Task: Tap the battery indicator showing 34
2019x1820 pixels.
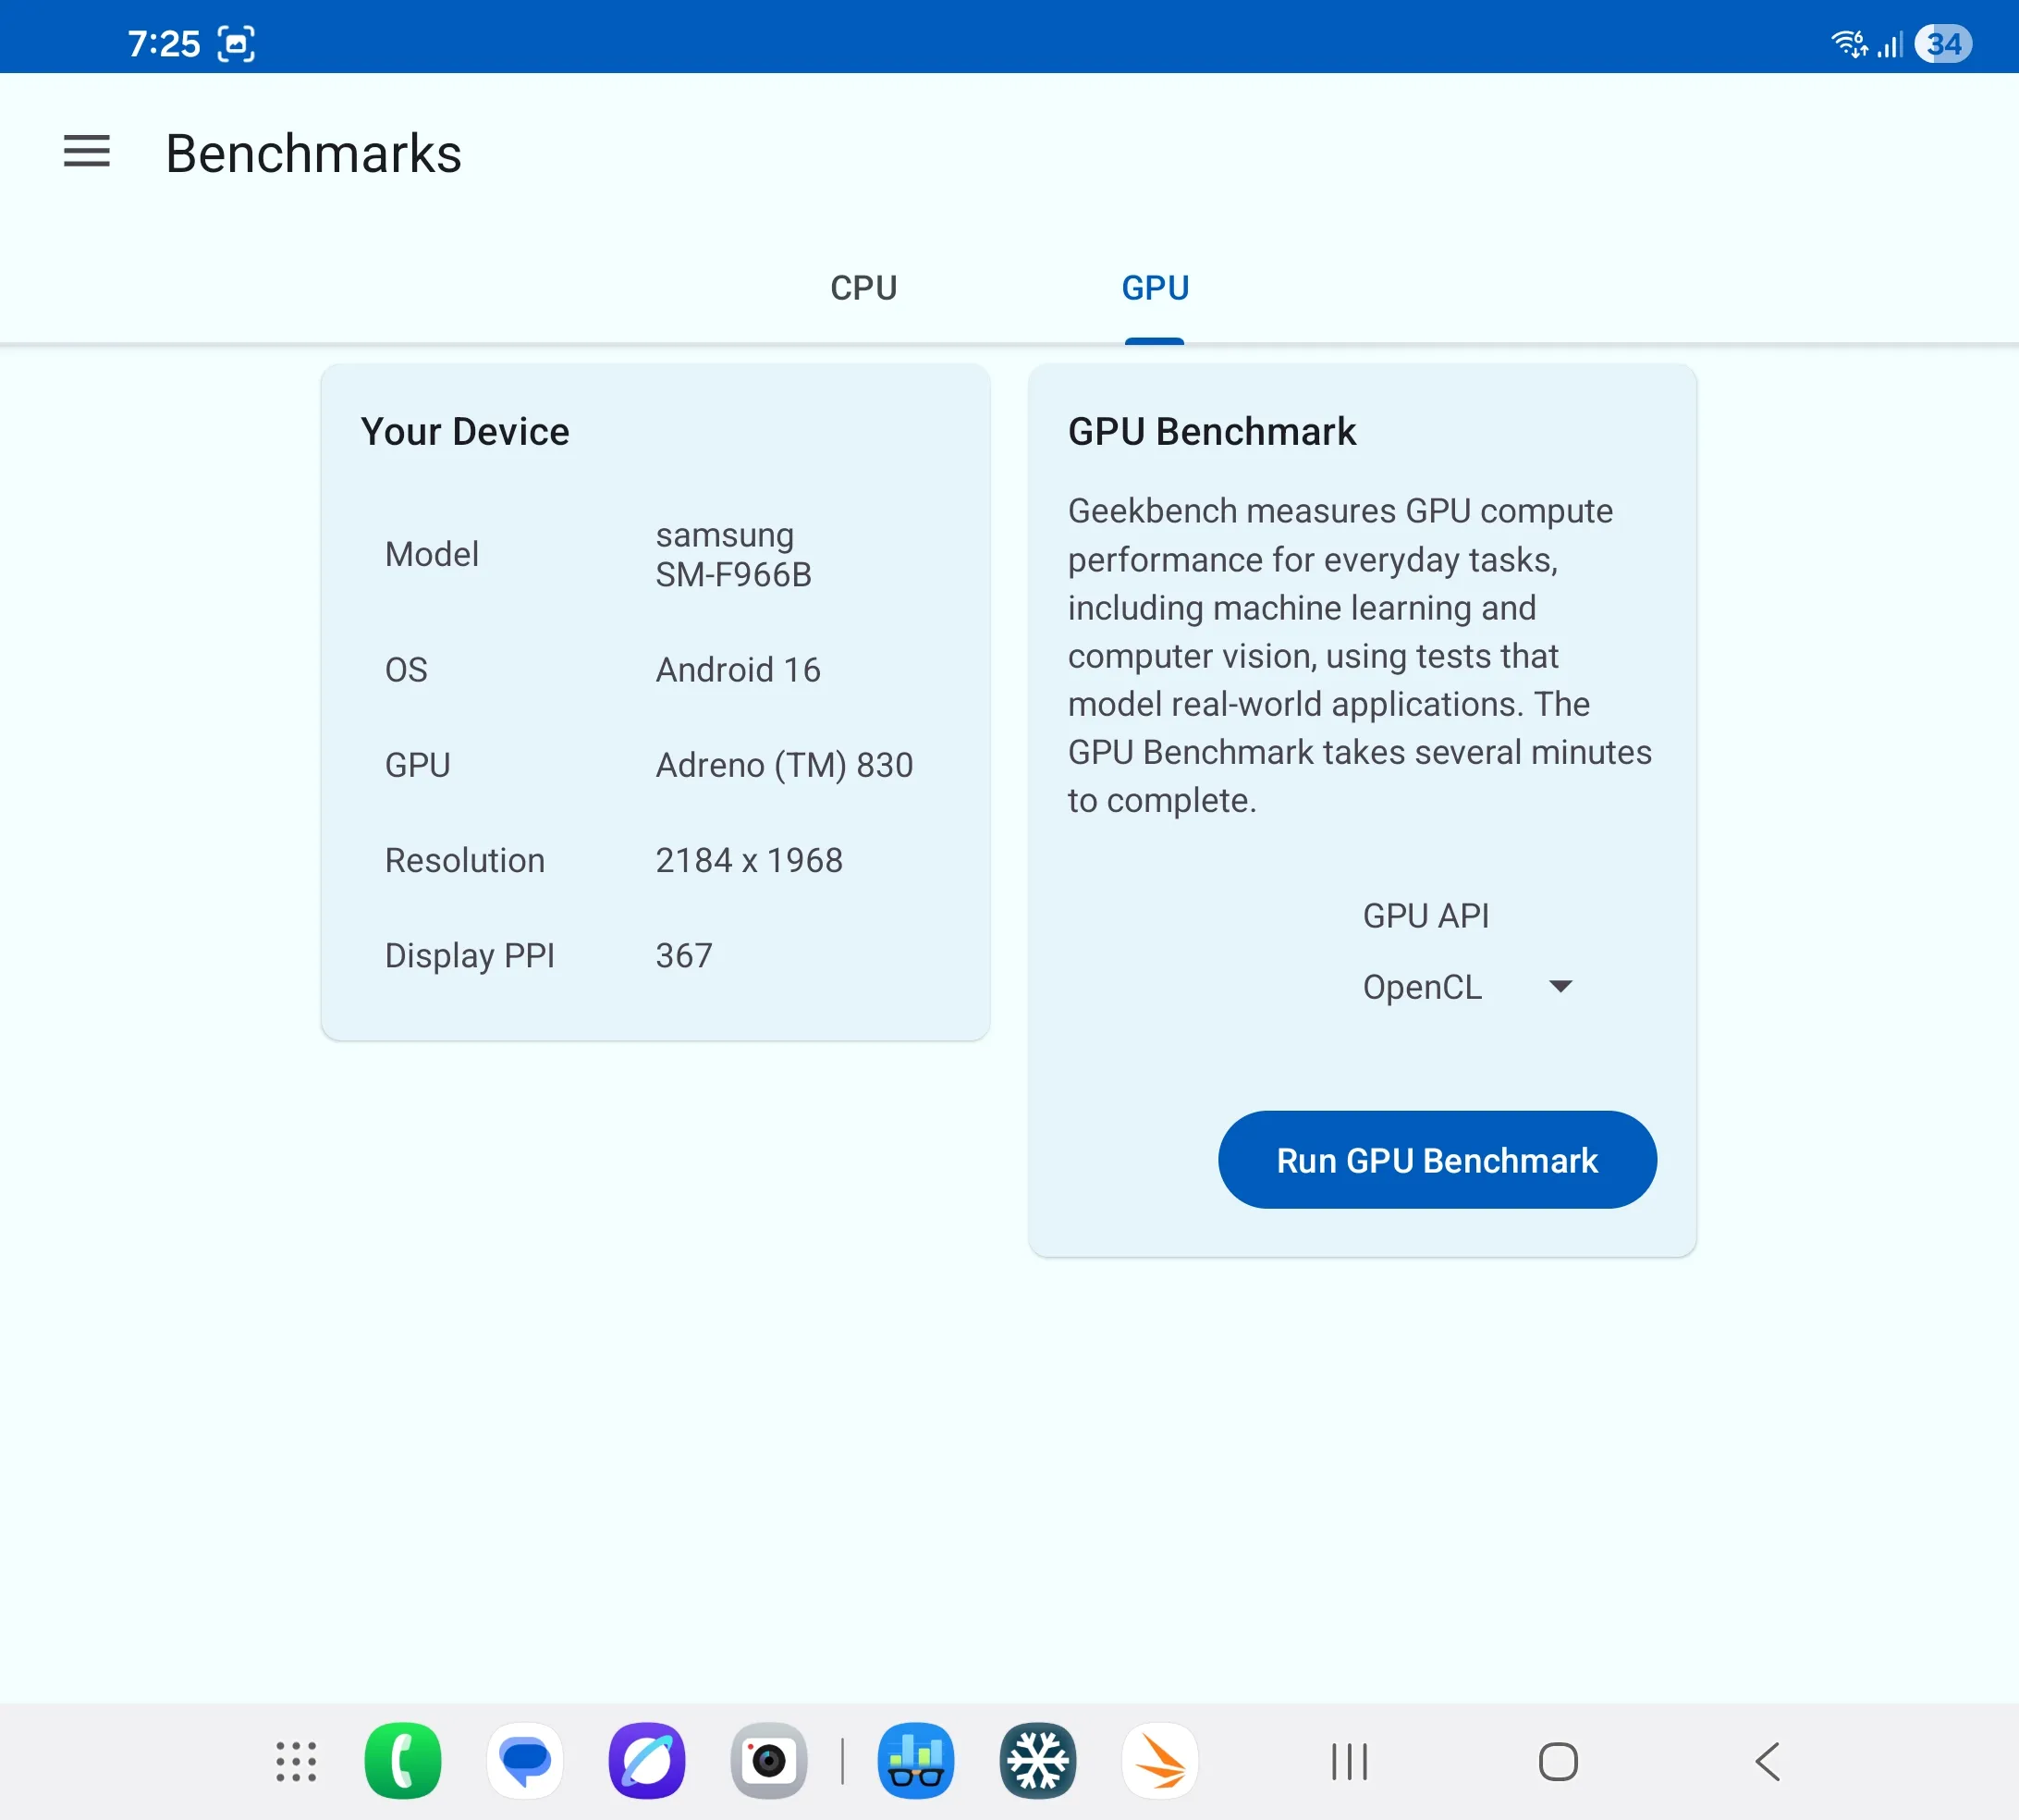Action: pos(1944,44)
